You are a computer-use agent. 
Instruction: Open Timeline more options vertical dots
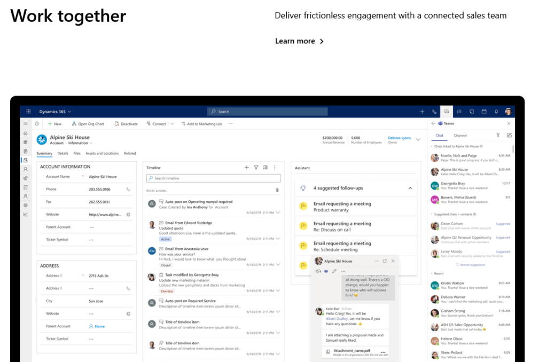[x=275, y=168]
